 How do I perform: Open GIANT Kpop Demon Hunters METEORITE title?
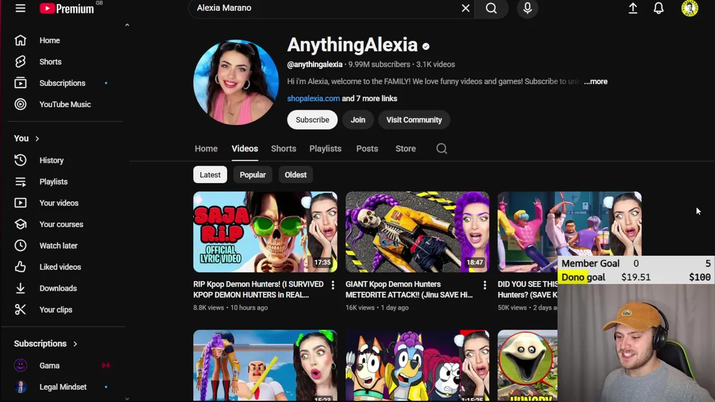pyautogui.click(x=409, y=289)
